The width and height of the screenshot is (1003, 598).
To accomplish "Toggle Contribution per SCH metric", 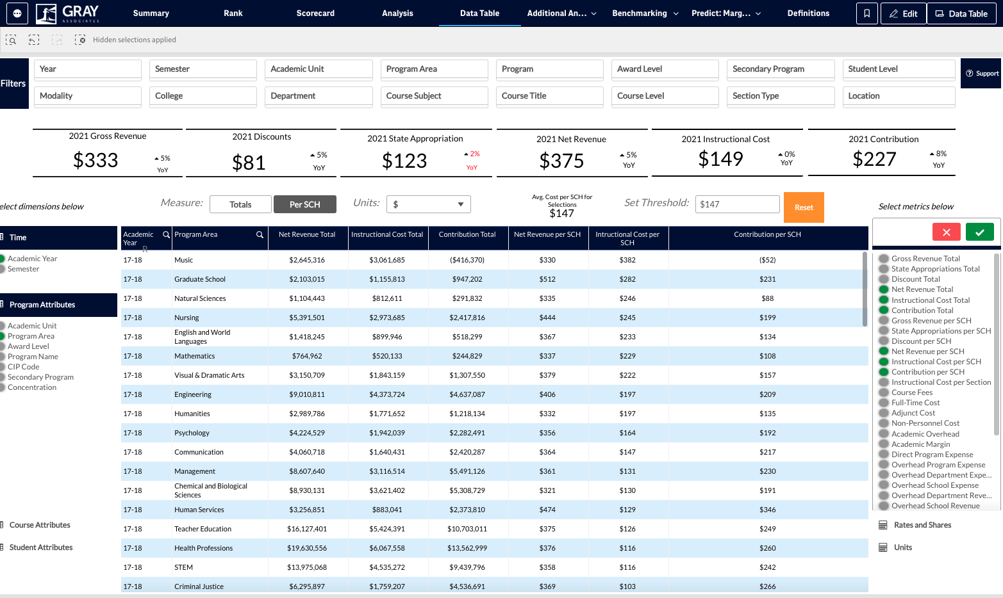I will coord(883,372).
